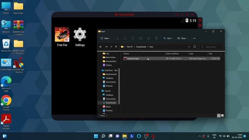Sort by the Size column header
Image resolution: width=249 pixels, height=140 pixels.
click(214, 54)
